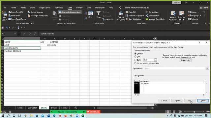Click Finish in the wizard
Image resolution: width=211 pixels, height=118 pixels.
(x=203, y=101)
